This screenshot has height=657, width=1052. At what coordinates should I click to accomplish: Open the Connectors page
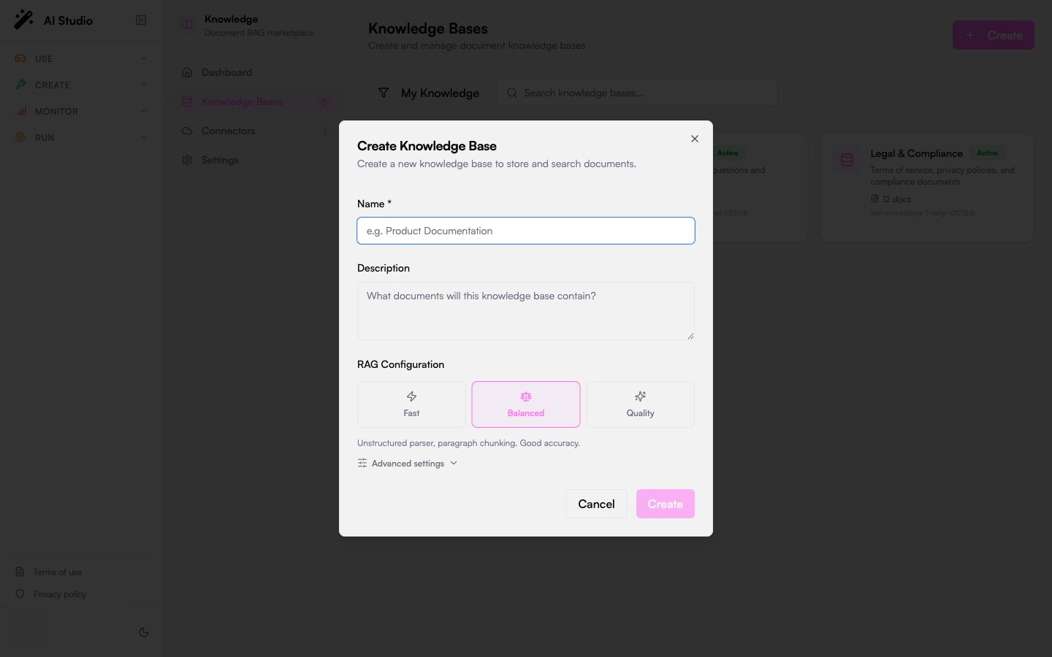[256, 131]
